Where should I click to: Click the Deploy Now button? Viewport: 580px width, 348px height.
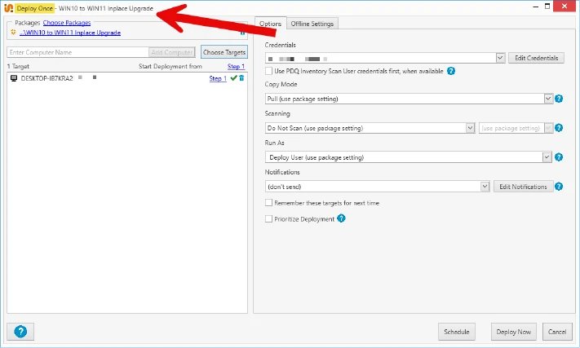coord(513,332)
